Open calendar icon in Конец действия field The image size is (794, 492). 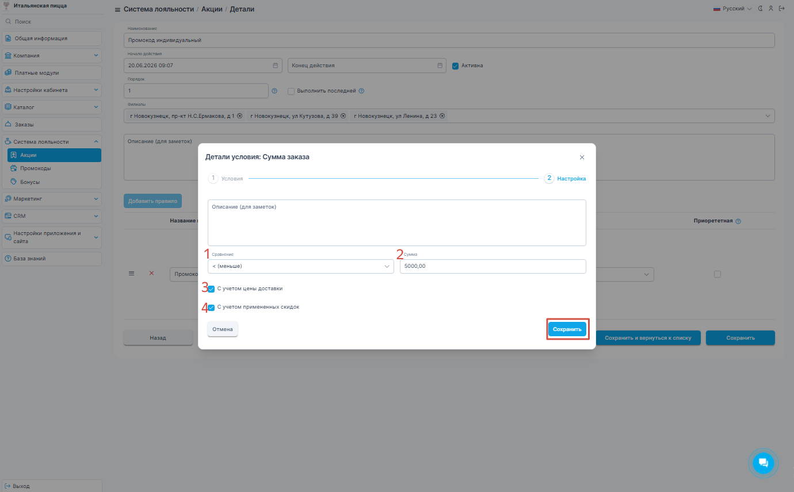tap(440, 66)
